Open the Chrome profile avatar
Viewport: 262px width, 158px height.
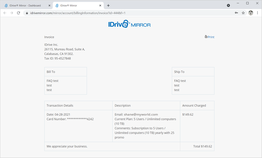[x=251, y=13]
